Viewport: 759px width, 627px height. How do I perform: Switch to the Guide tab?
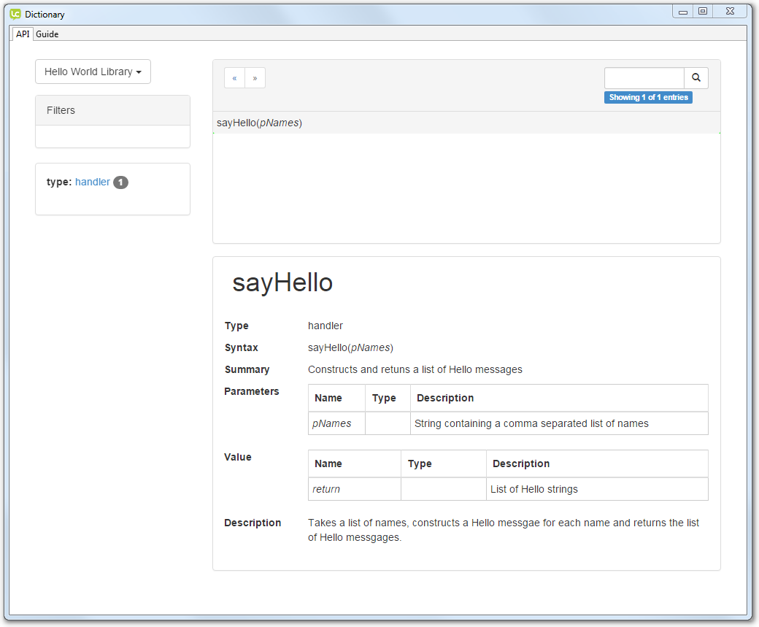[x=47, y=34]
